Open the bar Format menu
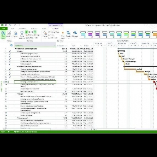The image size is (157, 157). coord(45,35)
